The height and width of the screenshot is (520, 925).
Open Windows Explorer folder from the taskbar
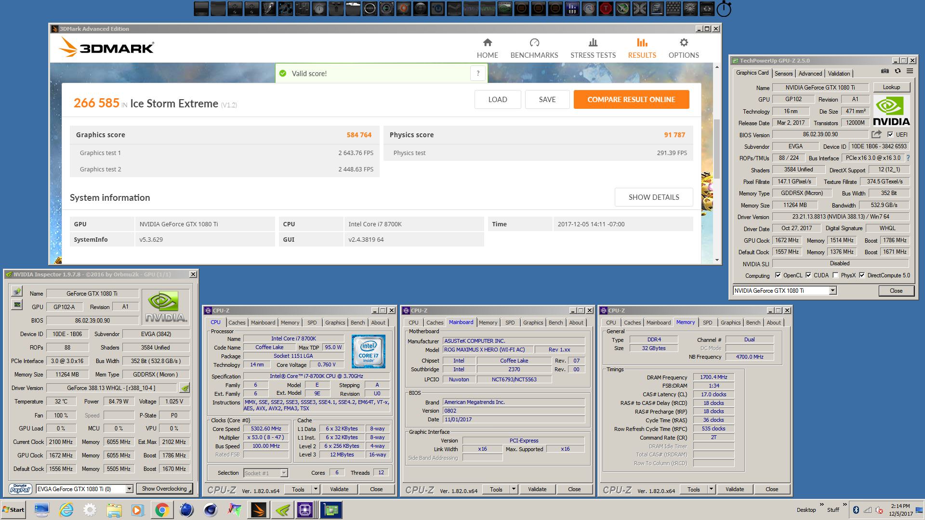point(114,510)
